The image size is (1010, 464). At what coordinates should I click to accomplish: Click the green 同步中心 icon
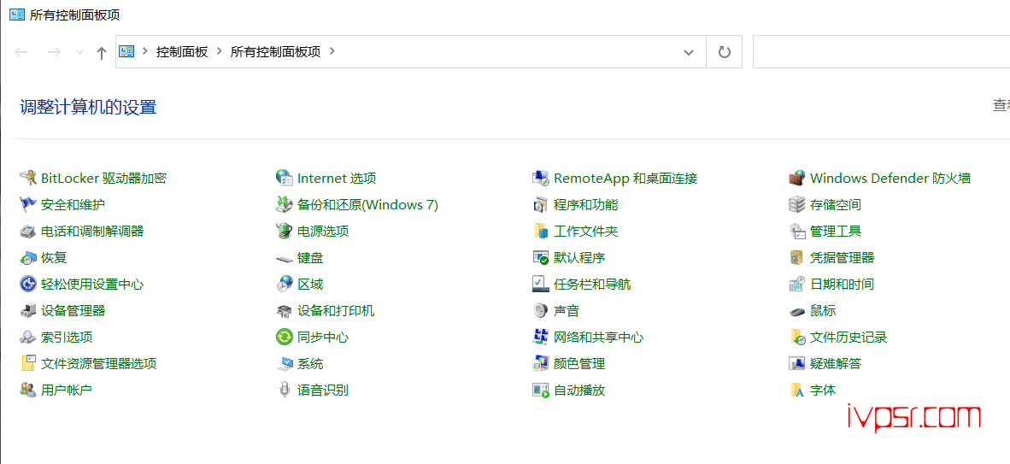(x=284, y=337)
